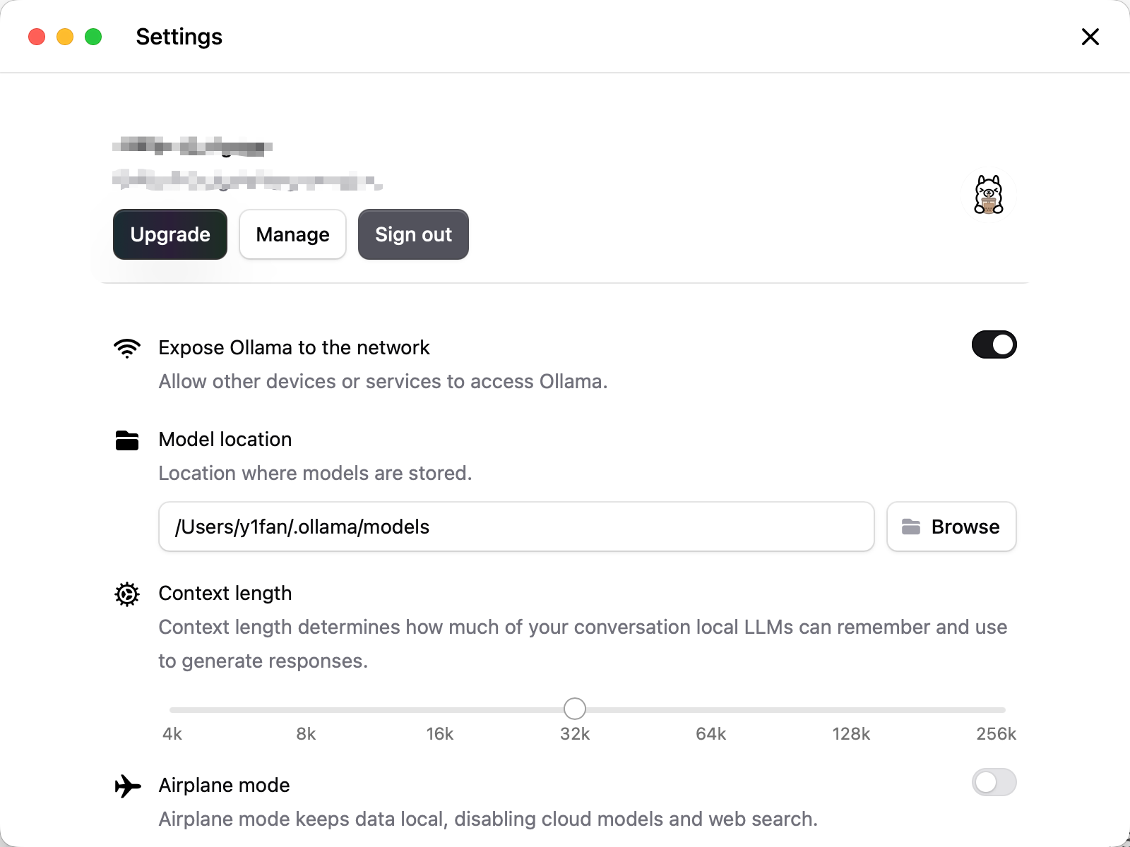Click the Context length gear icon
Screen dimensions: 1130x847
pyautogui.click(x=127, y=594)
